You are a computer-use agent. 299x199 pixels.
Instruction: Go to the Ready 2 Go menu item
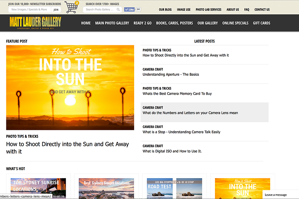point(142,23)
